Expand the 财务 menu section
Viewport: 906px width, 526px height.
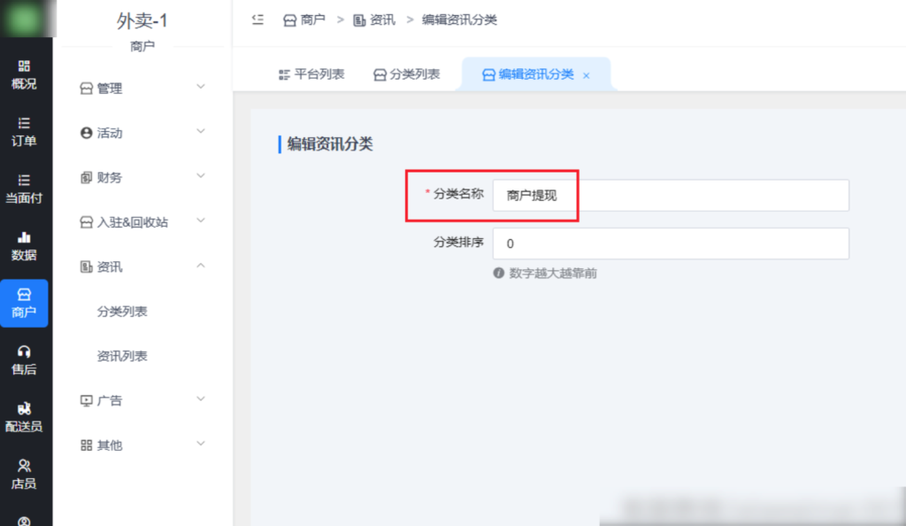click(142, 177)
